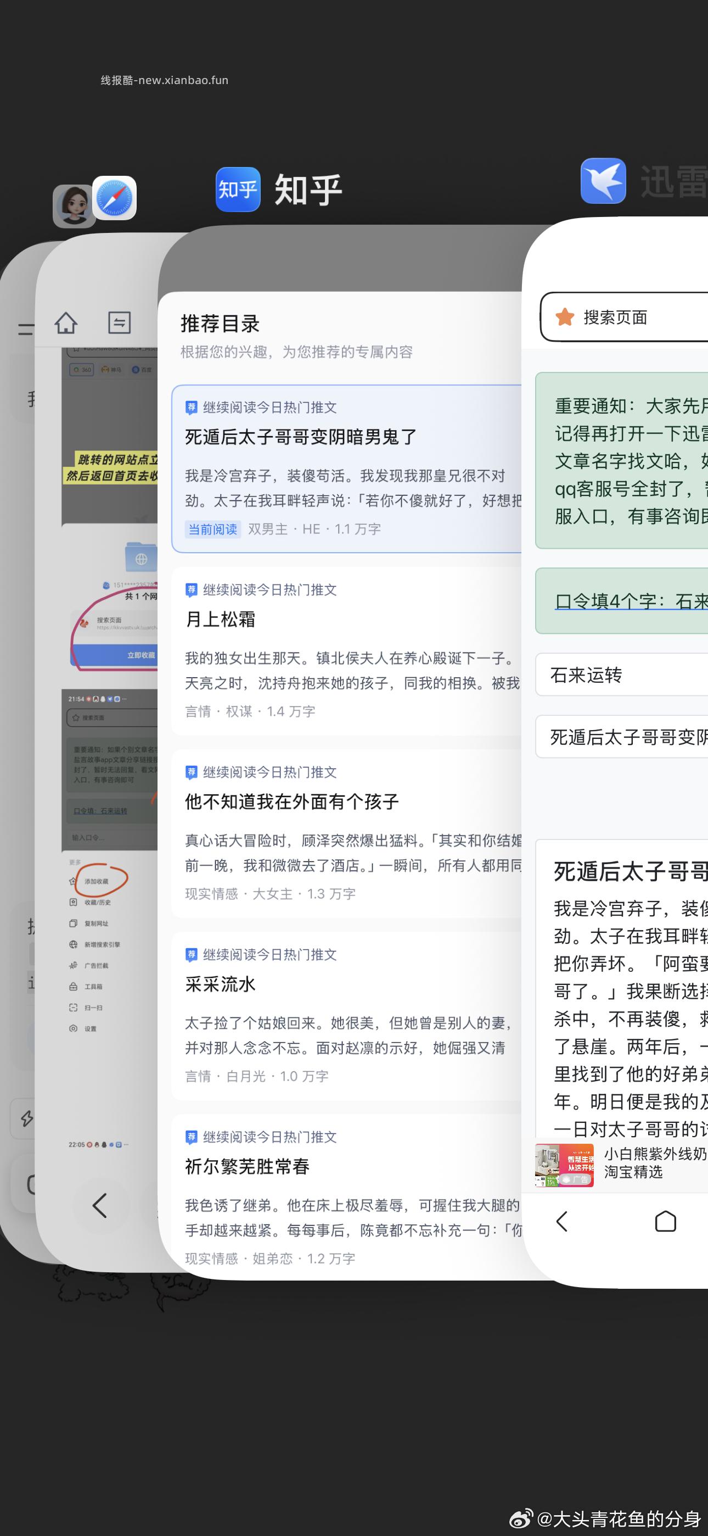Tap subtitle 根据您的兴趣，为您推荐的专属内容
Image resolution: width=708 pixels, height=1536 pixels.
297,352
